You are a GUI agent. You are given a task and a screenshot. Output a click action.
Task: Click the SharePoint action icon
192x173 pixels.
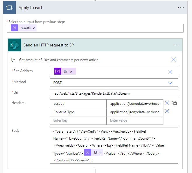point(14,45)
